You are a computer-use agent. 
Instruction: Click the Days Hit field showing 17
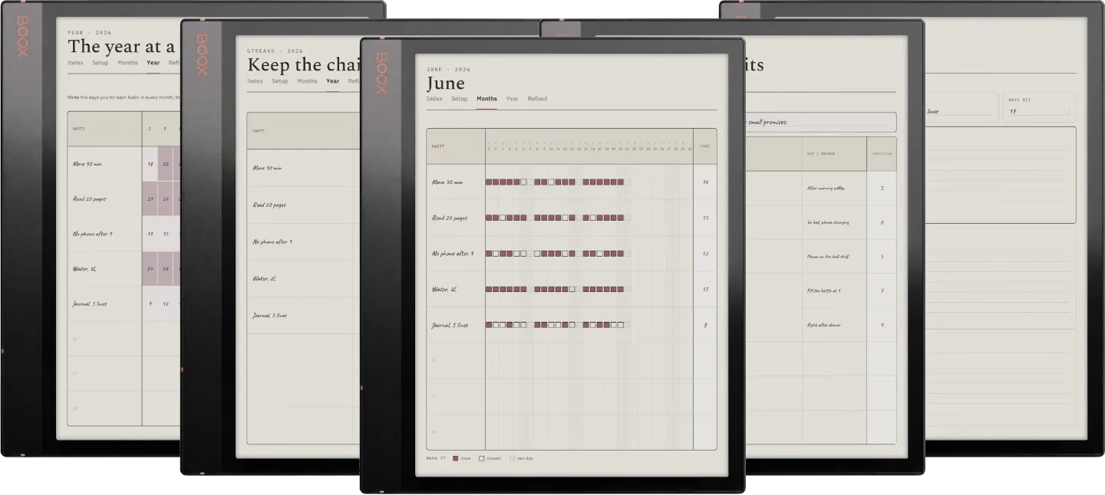point(1039,107)
